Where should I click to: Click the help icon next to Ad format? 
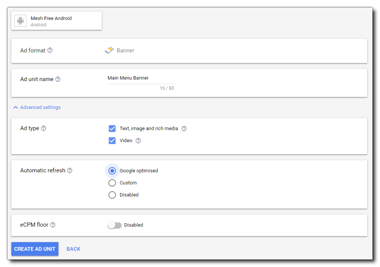point(50,51)
